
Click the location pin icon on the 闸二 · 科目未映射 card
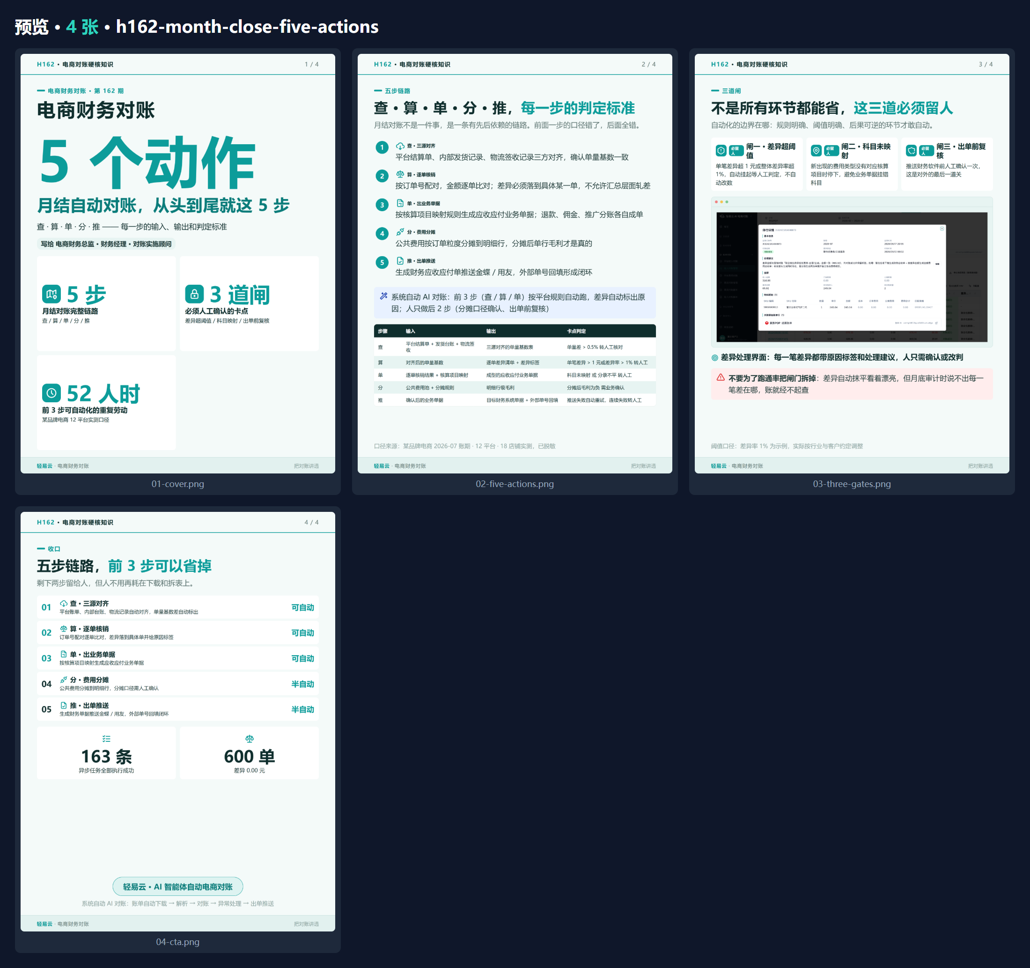pos(816,151)
